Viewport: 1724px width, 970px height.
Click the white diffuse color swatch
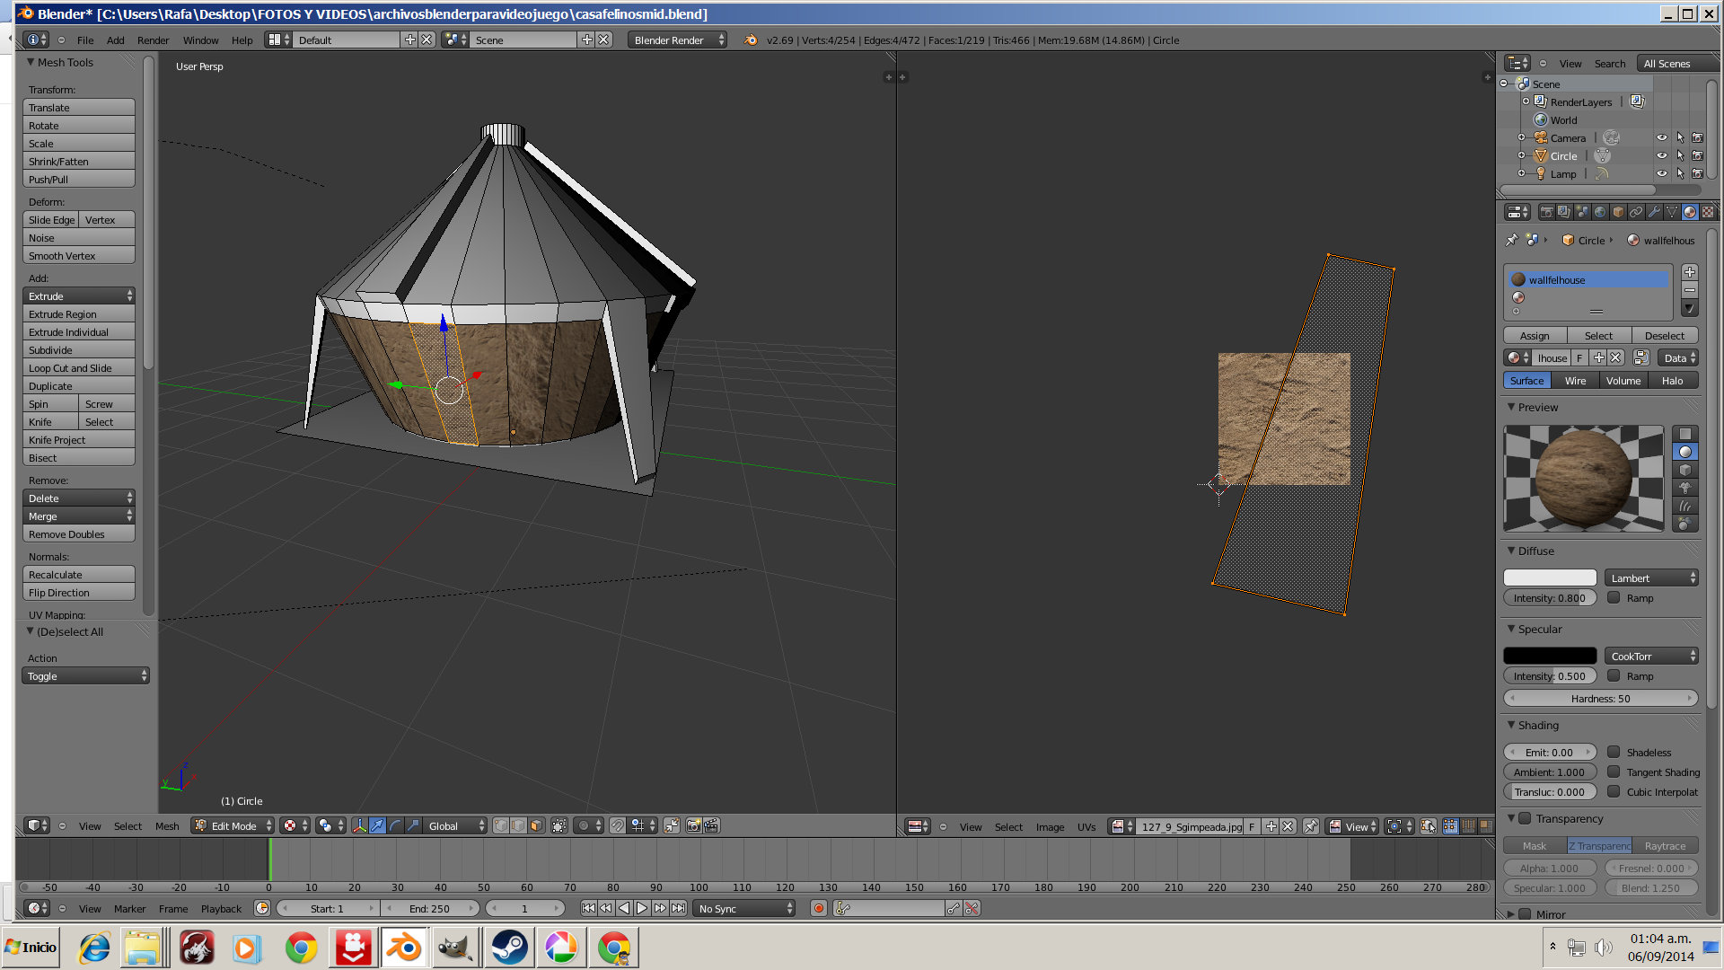point(1550,578)
